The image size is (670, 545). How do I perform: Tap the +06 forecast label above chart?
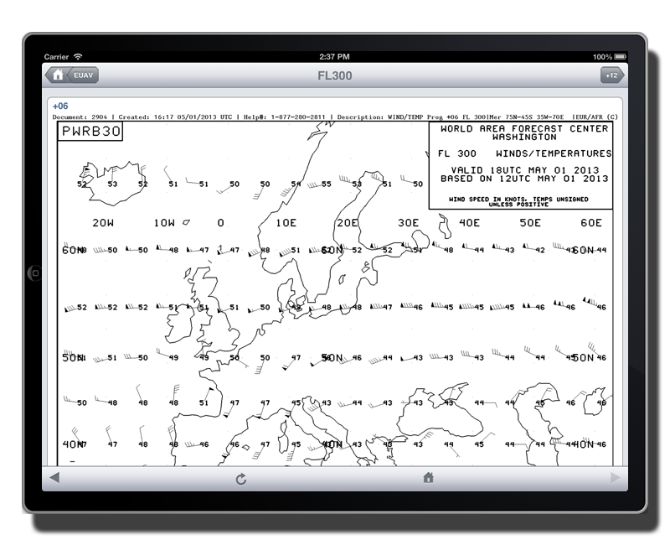59,106
